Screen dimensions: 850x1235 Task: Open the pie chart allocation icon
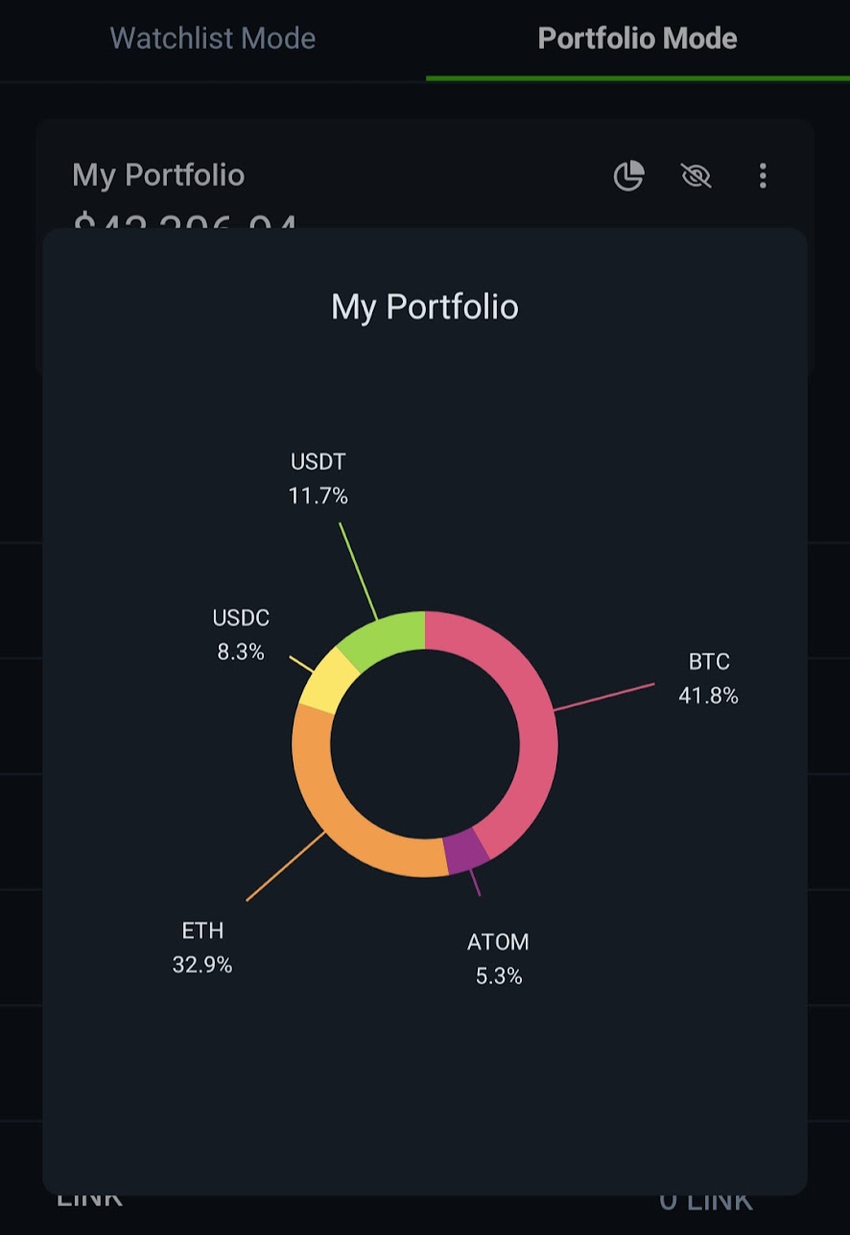(628, 176)
